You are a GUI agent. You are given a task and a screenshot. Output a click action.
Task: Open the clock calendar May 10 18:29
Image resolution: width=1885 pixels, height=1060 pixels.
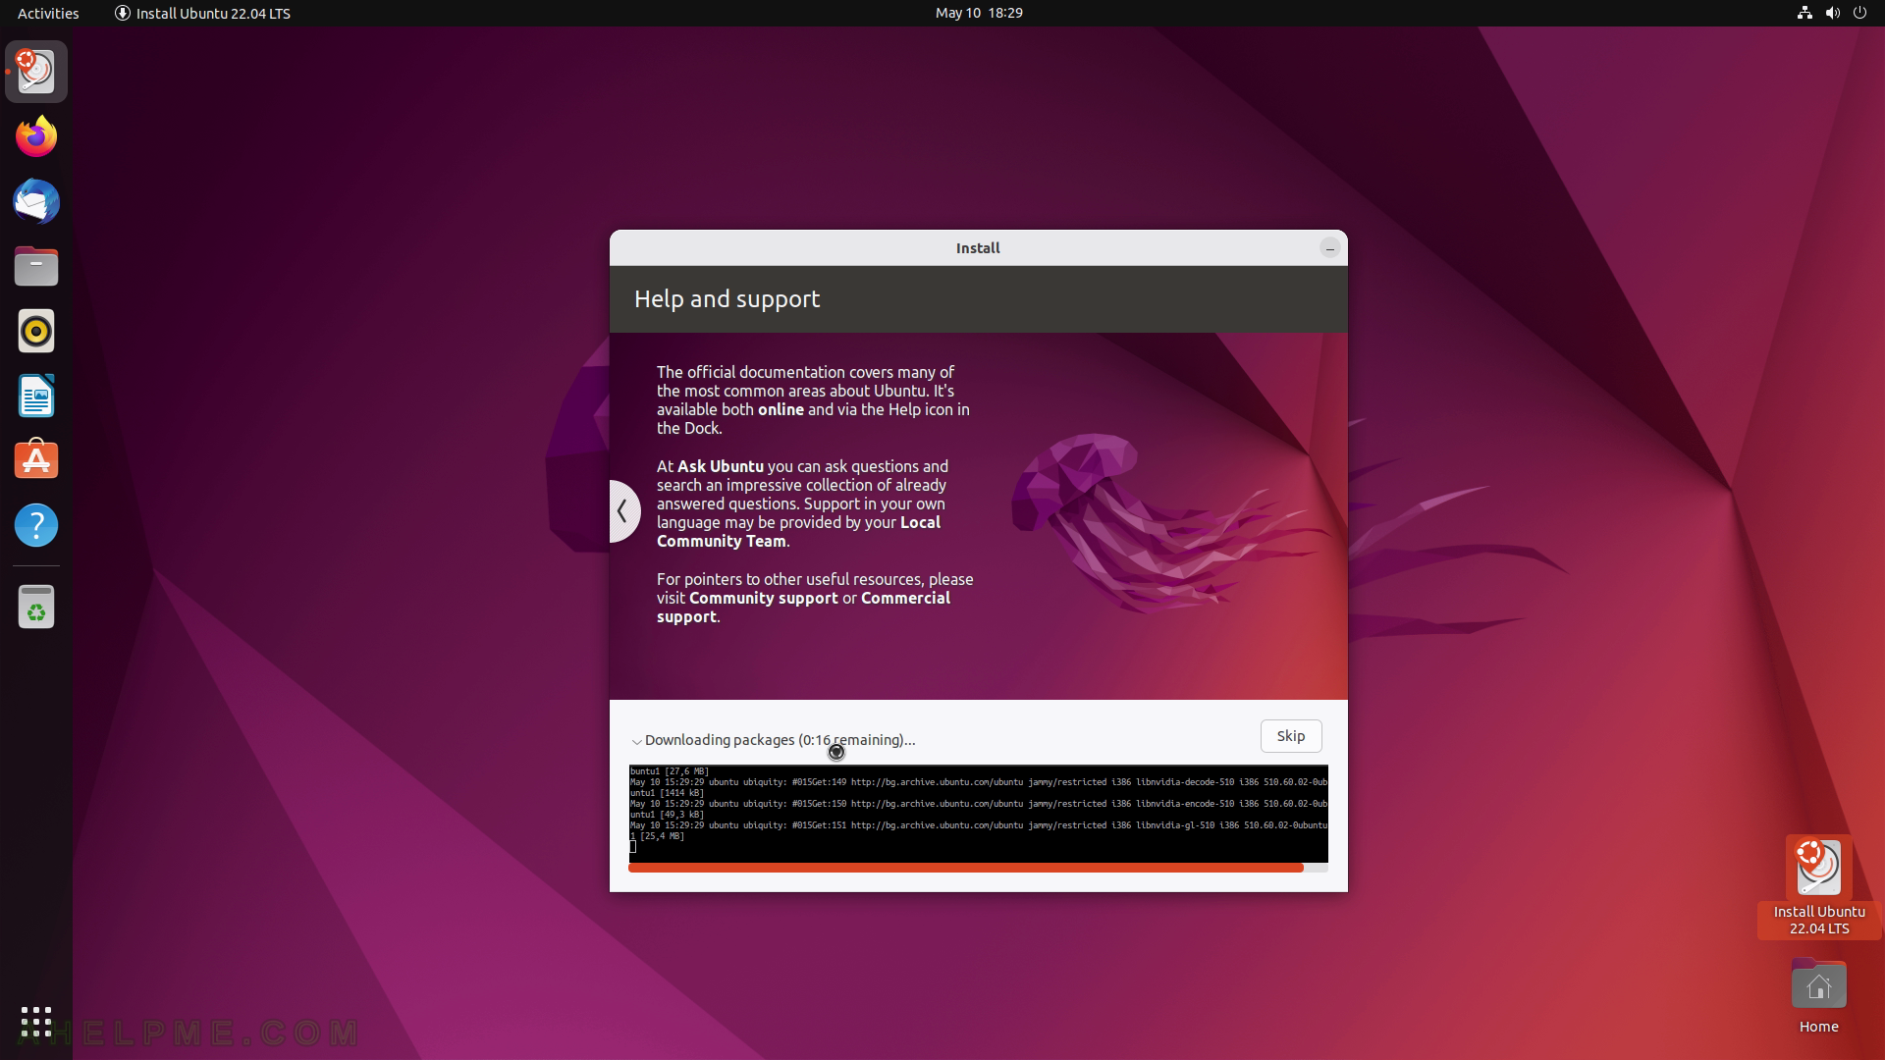pyautogui.click(x=979, y=13)
